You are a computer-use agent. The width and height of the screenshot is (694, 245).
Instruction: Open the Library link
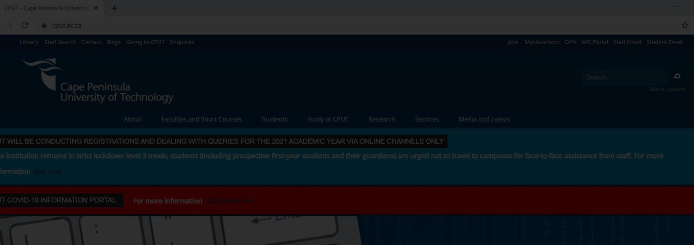coord(29,42)
